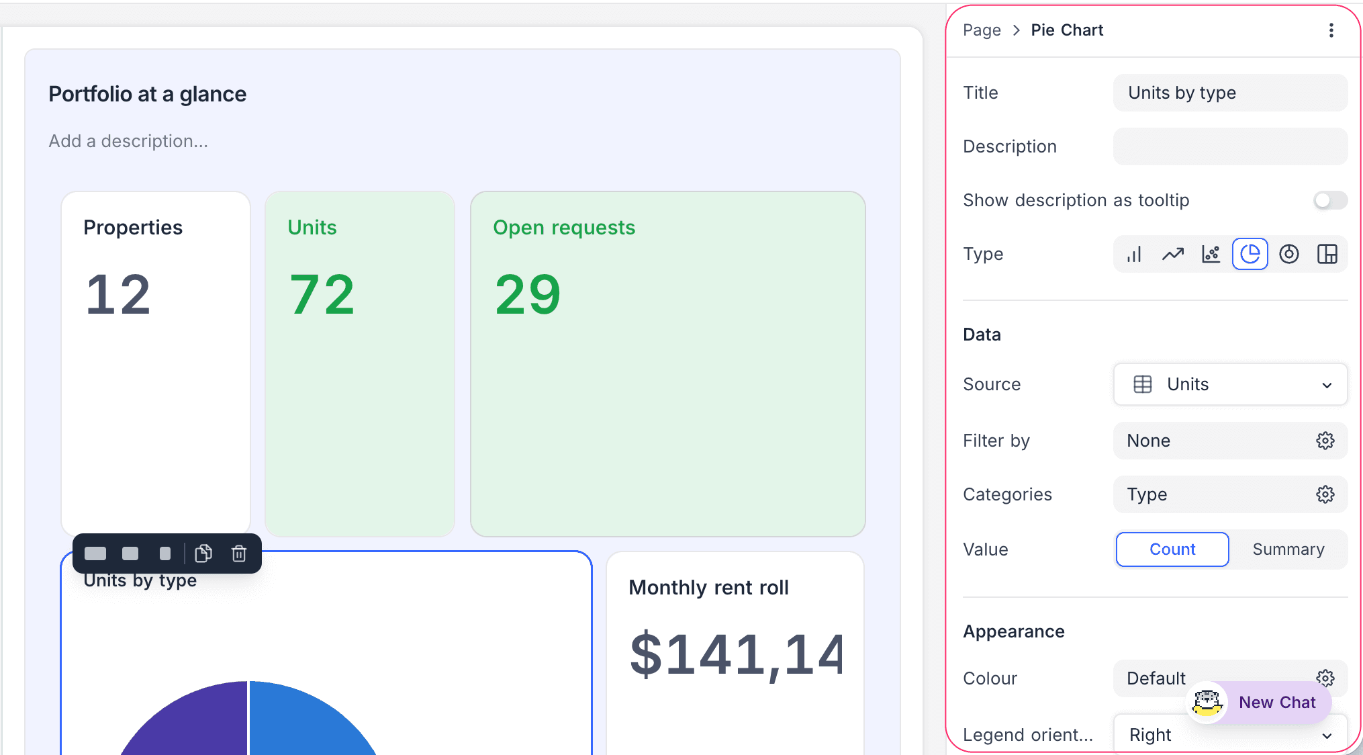Click the value 12 in Properties
The width and height of the screenshot is (1363, 755).
click(118, 294)
